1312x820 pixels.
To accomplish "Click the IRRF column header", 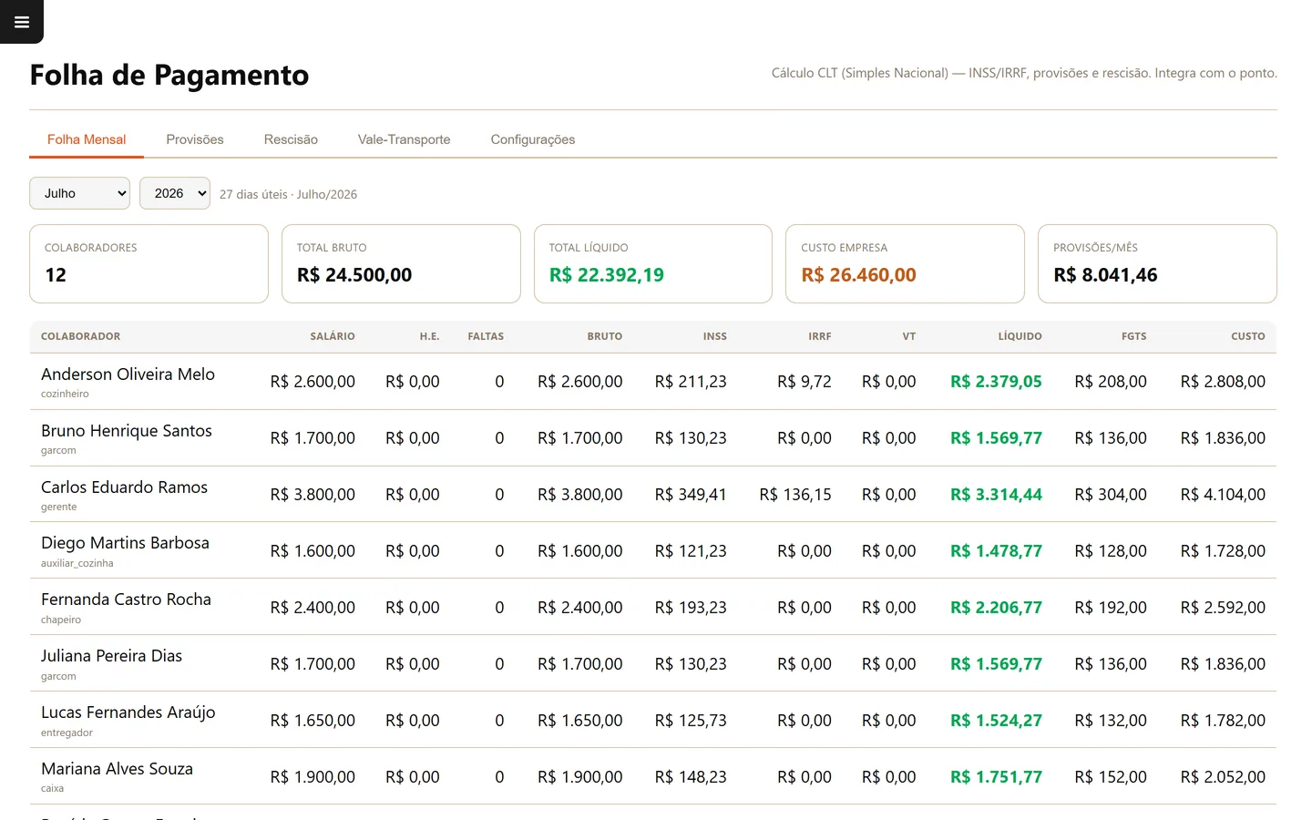I will coord(820,336).
